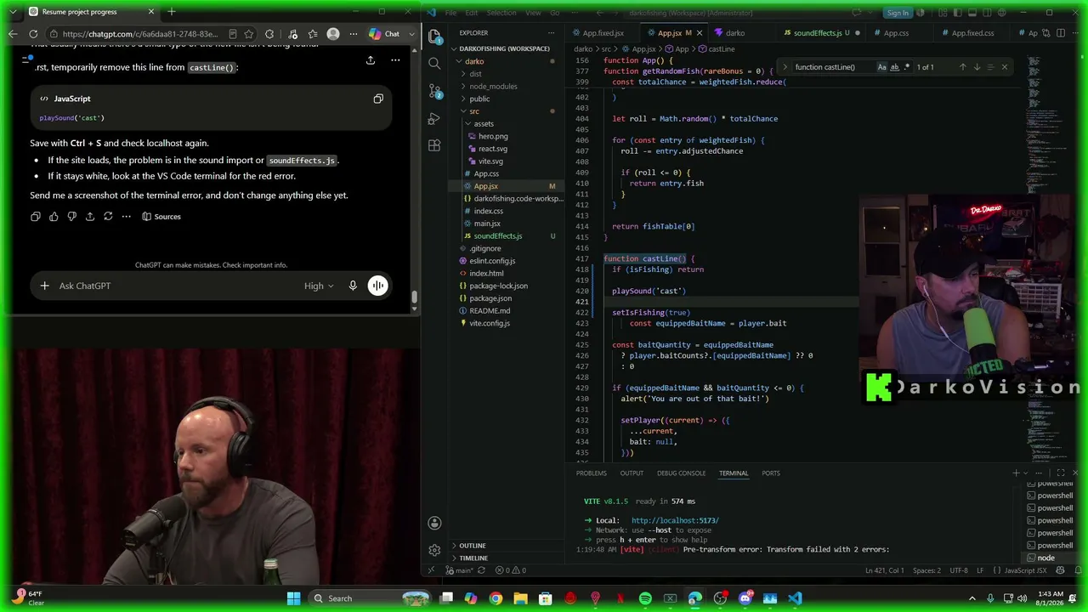This screenshot has height=612, width=1088.
Task: Open Run and Debug view in VS Code
Action: click(x=434, y=118)
